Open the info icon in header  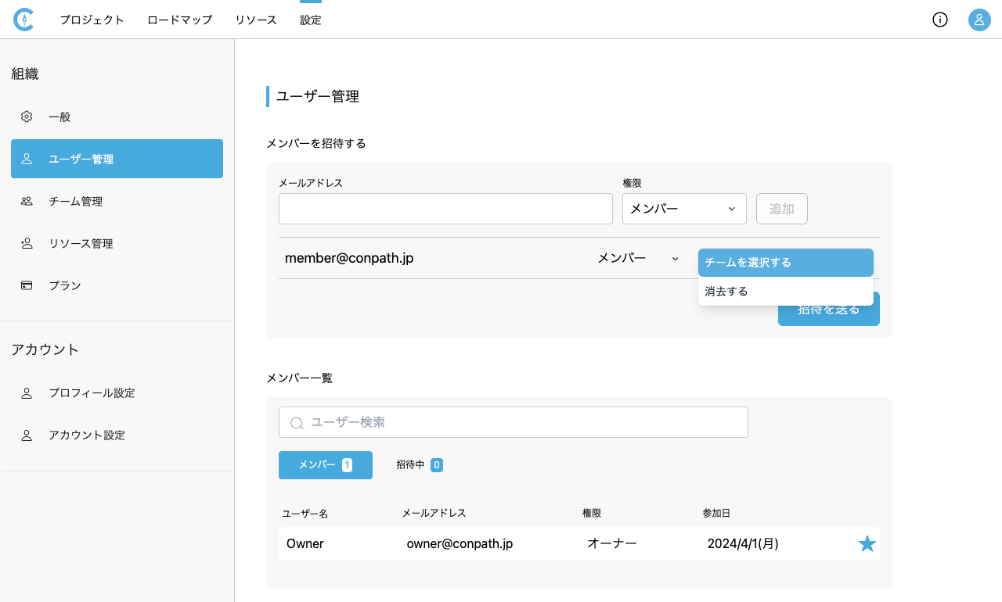point(940,20)
